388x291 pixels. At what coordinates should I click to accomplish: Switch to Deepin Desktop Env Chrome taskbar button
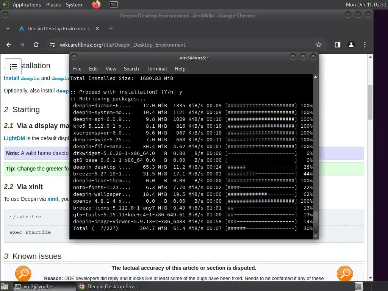tap(109, 286)
